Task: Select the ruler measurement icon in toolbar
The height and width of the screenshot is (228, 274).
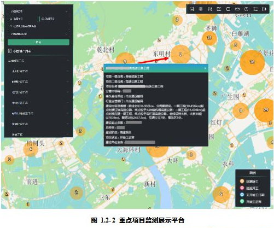Action: 237,9
